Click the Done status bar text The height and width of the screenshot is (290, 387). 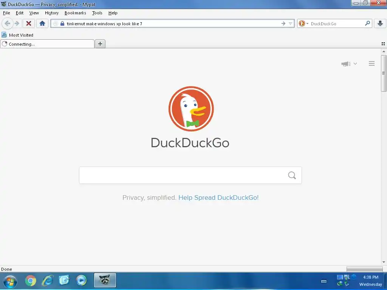pyautogui.click(x=6, y=269)
